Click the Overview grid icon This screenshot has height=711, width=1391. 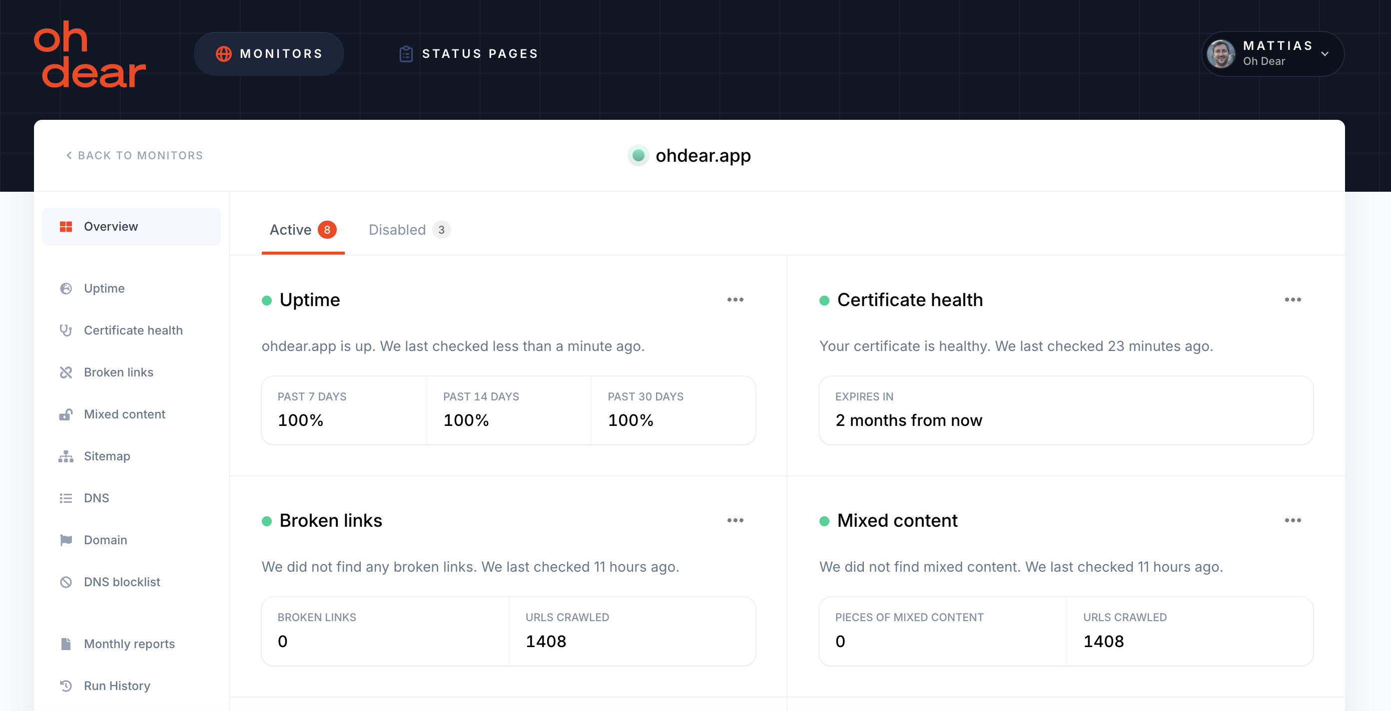pyautogui.click(x=66, y=227)
